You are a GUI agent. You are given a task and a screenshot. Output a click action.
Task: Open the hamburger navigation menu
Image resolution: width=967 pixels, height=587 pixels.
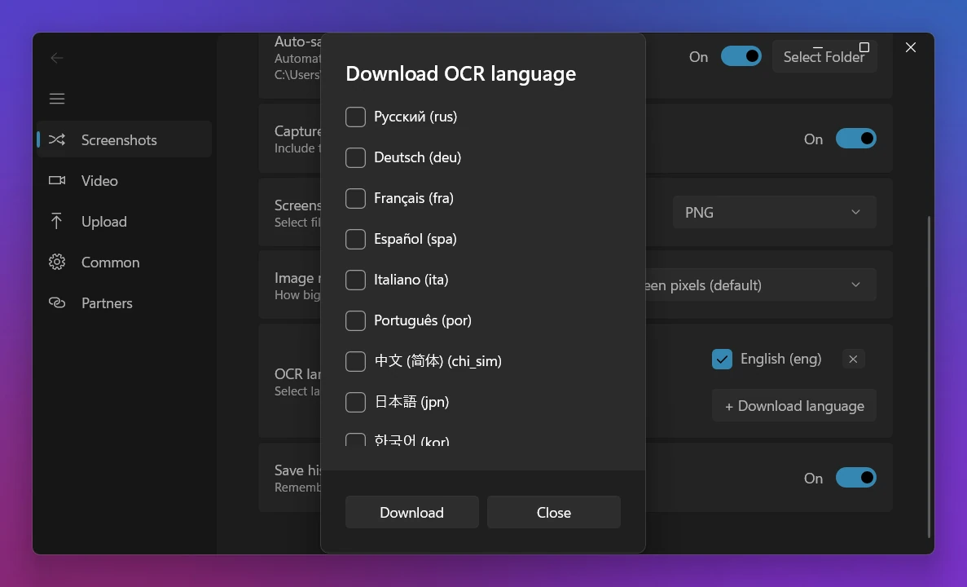click(x=57, y=99)
